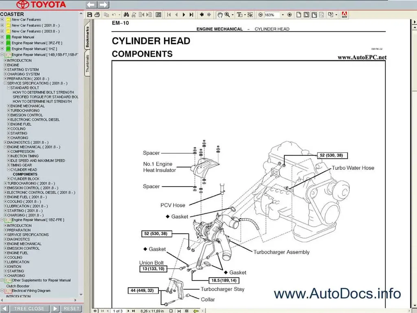The image size is (417, 313).
Task: Select the continuous page layout icon in the status bar
Action: point(179,311)
